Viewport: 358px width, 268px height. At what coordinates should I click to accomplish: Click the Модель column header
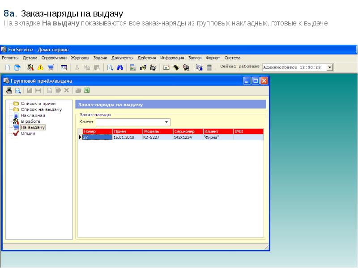pos(158,131)
